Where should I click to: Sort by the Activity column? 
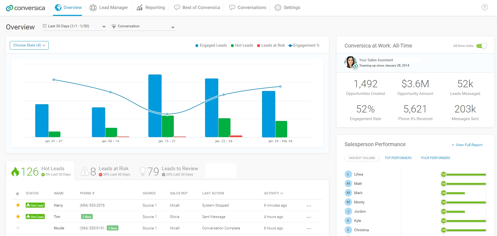[x=273, y=193]
